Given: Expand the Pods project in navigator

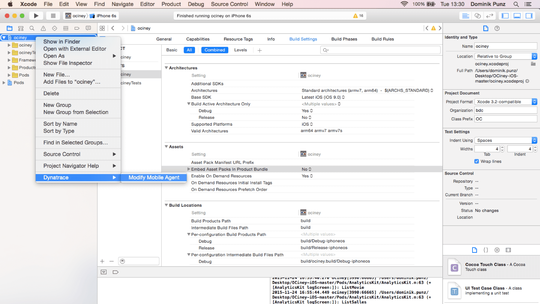Looking at the screenshot, I should tap(4, 83).
